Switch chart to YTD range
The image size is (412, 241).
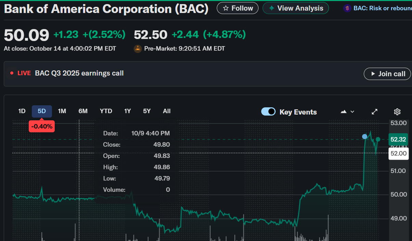(106, 111)
